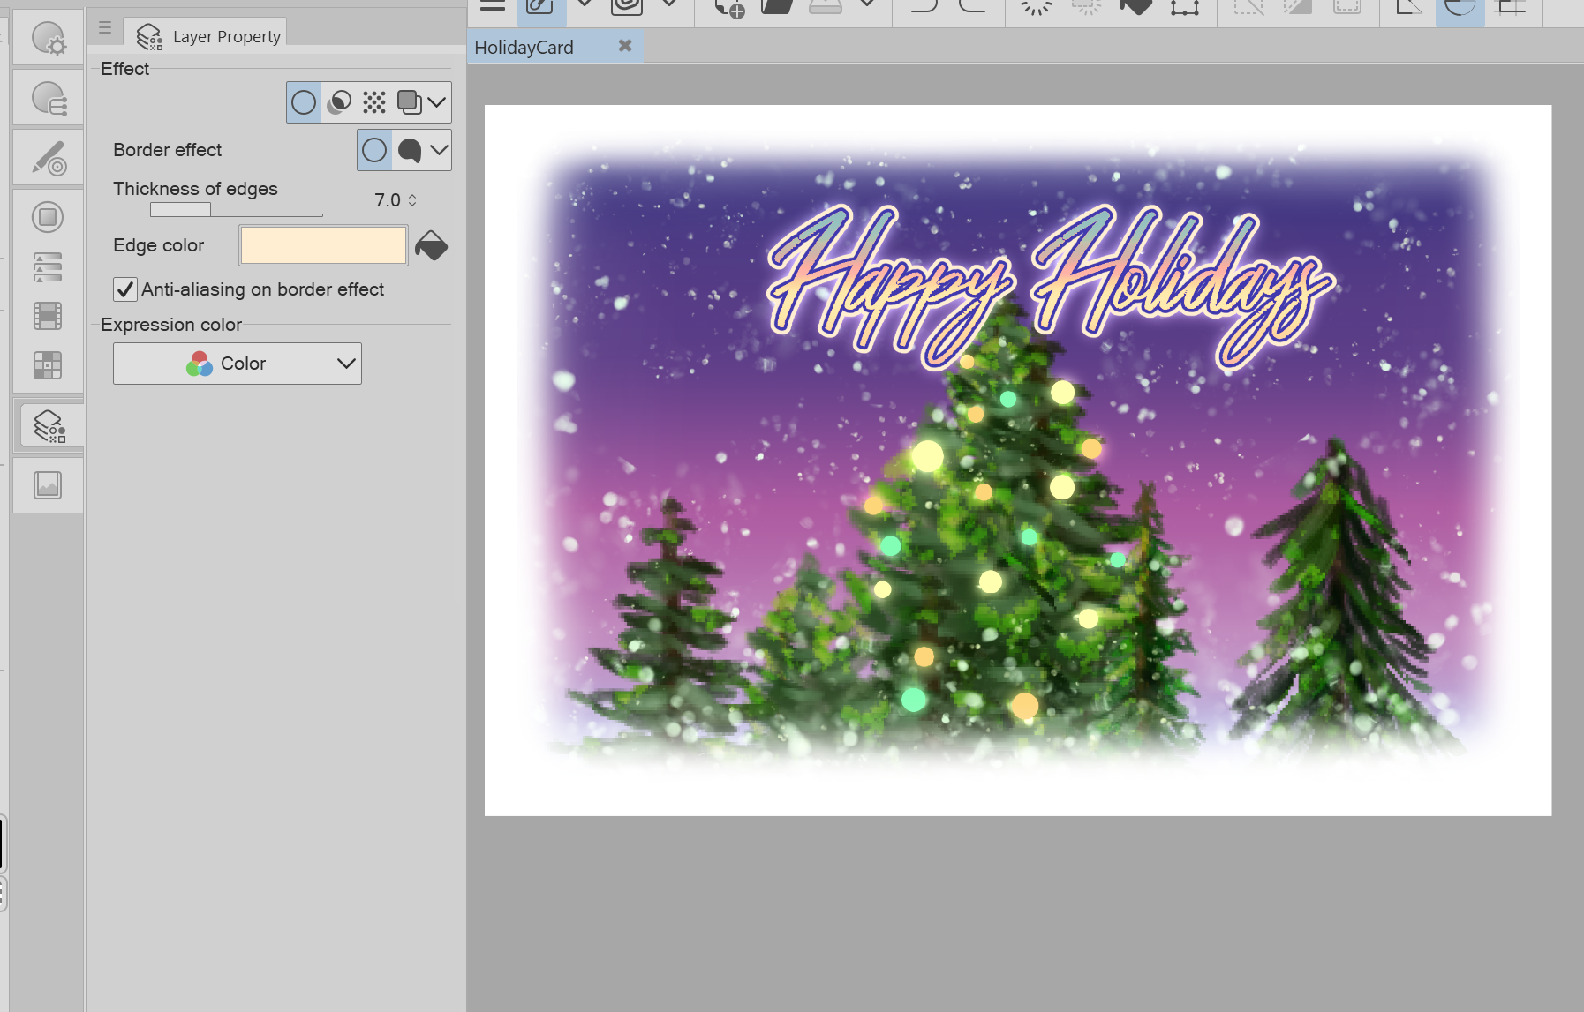Click the 'Border effect' label
The image size is (1584, 1012).
(168, 150)
